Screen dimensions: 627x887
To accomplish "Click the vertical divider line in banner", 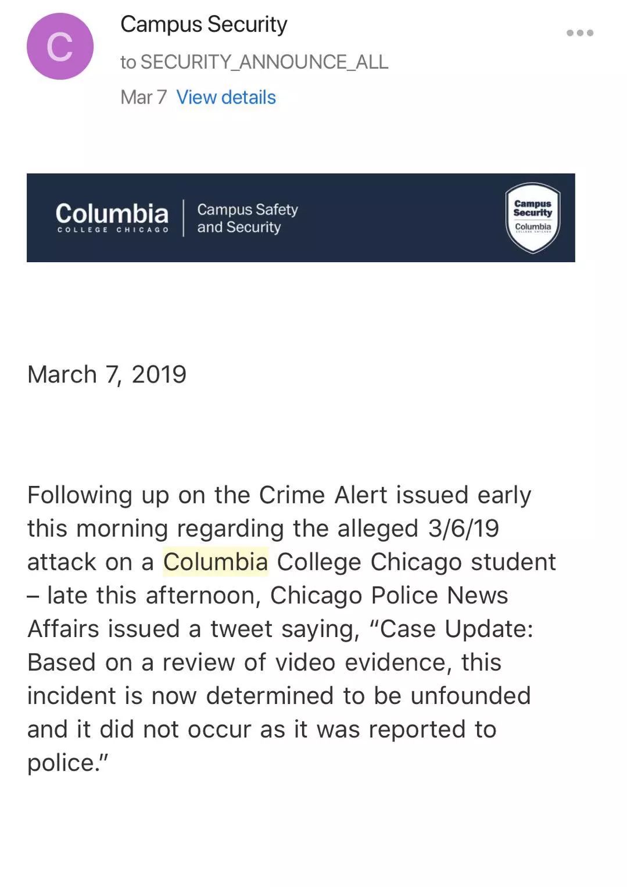I will pyautogui.click(x=184, y=218).
